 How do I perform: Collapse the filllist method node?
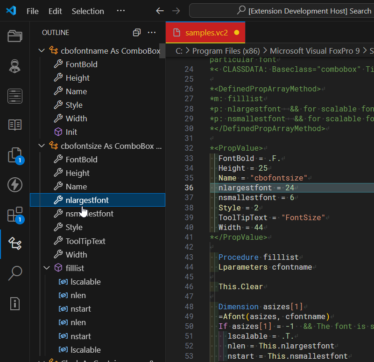(47, 268)
